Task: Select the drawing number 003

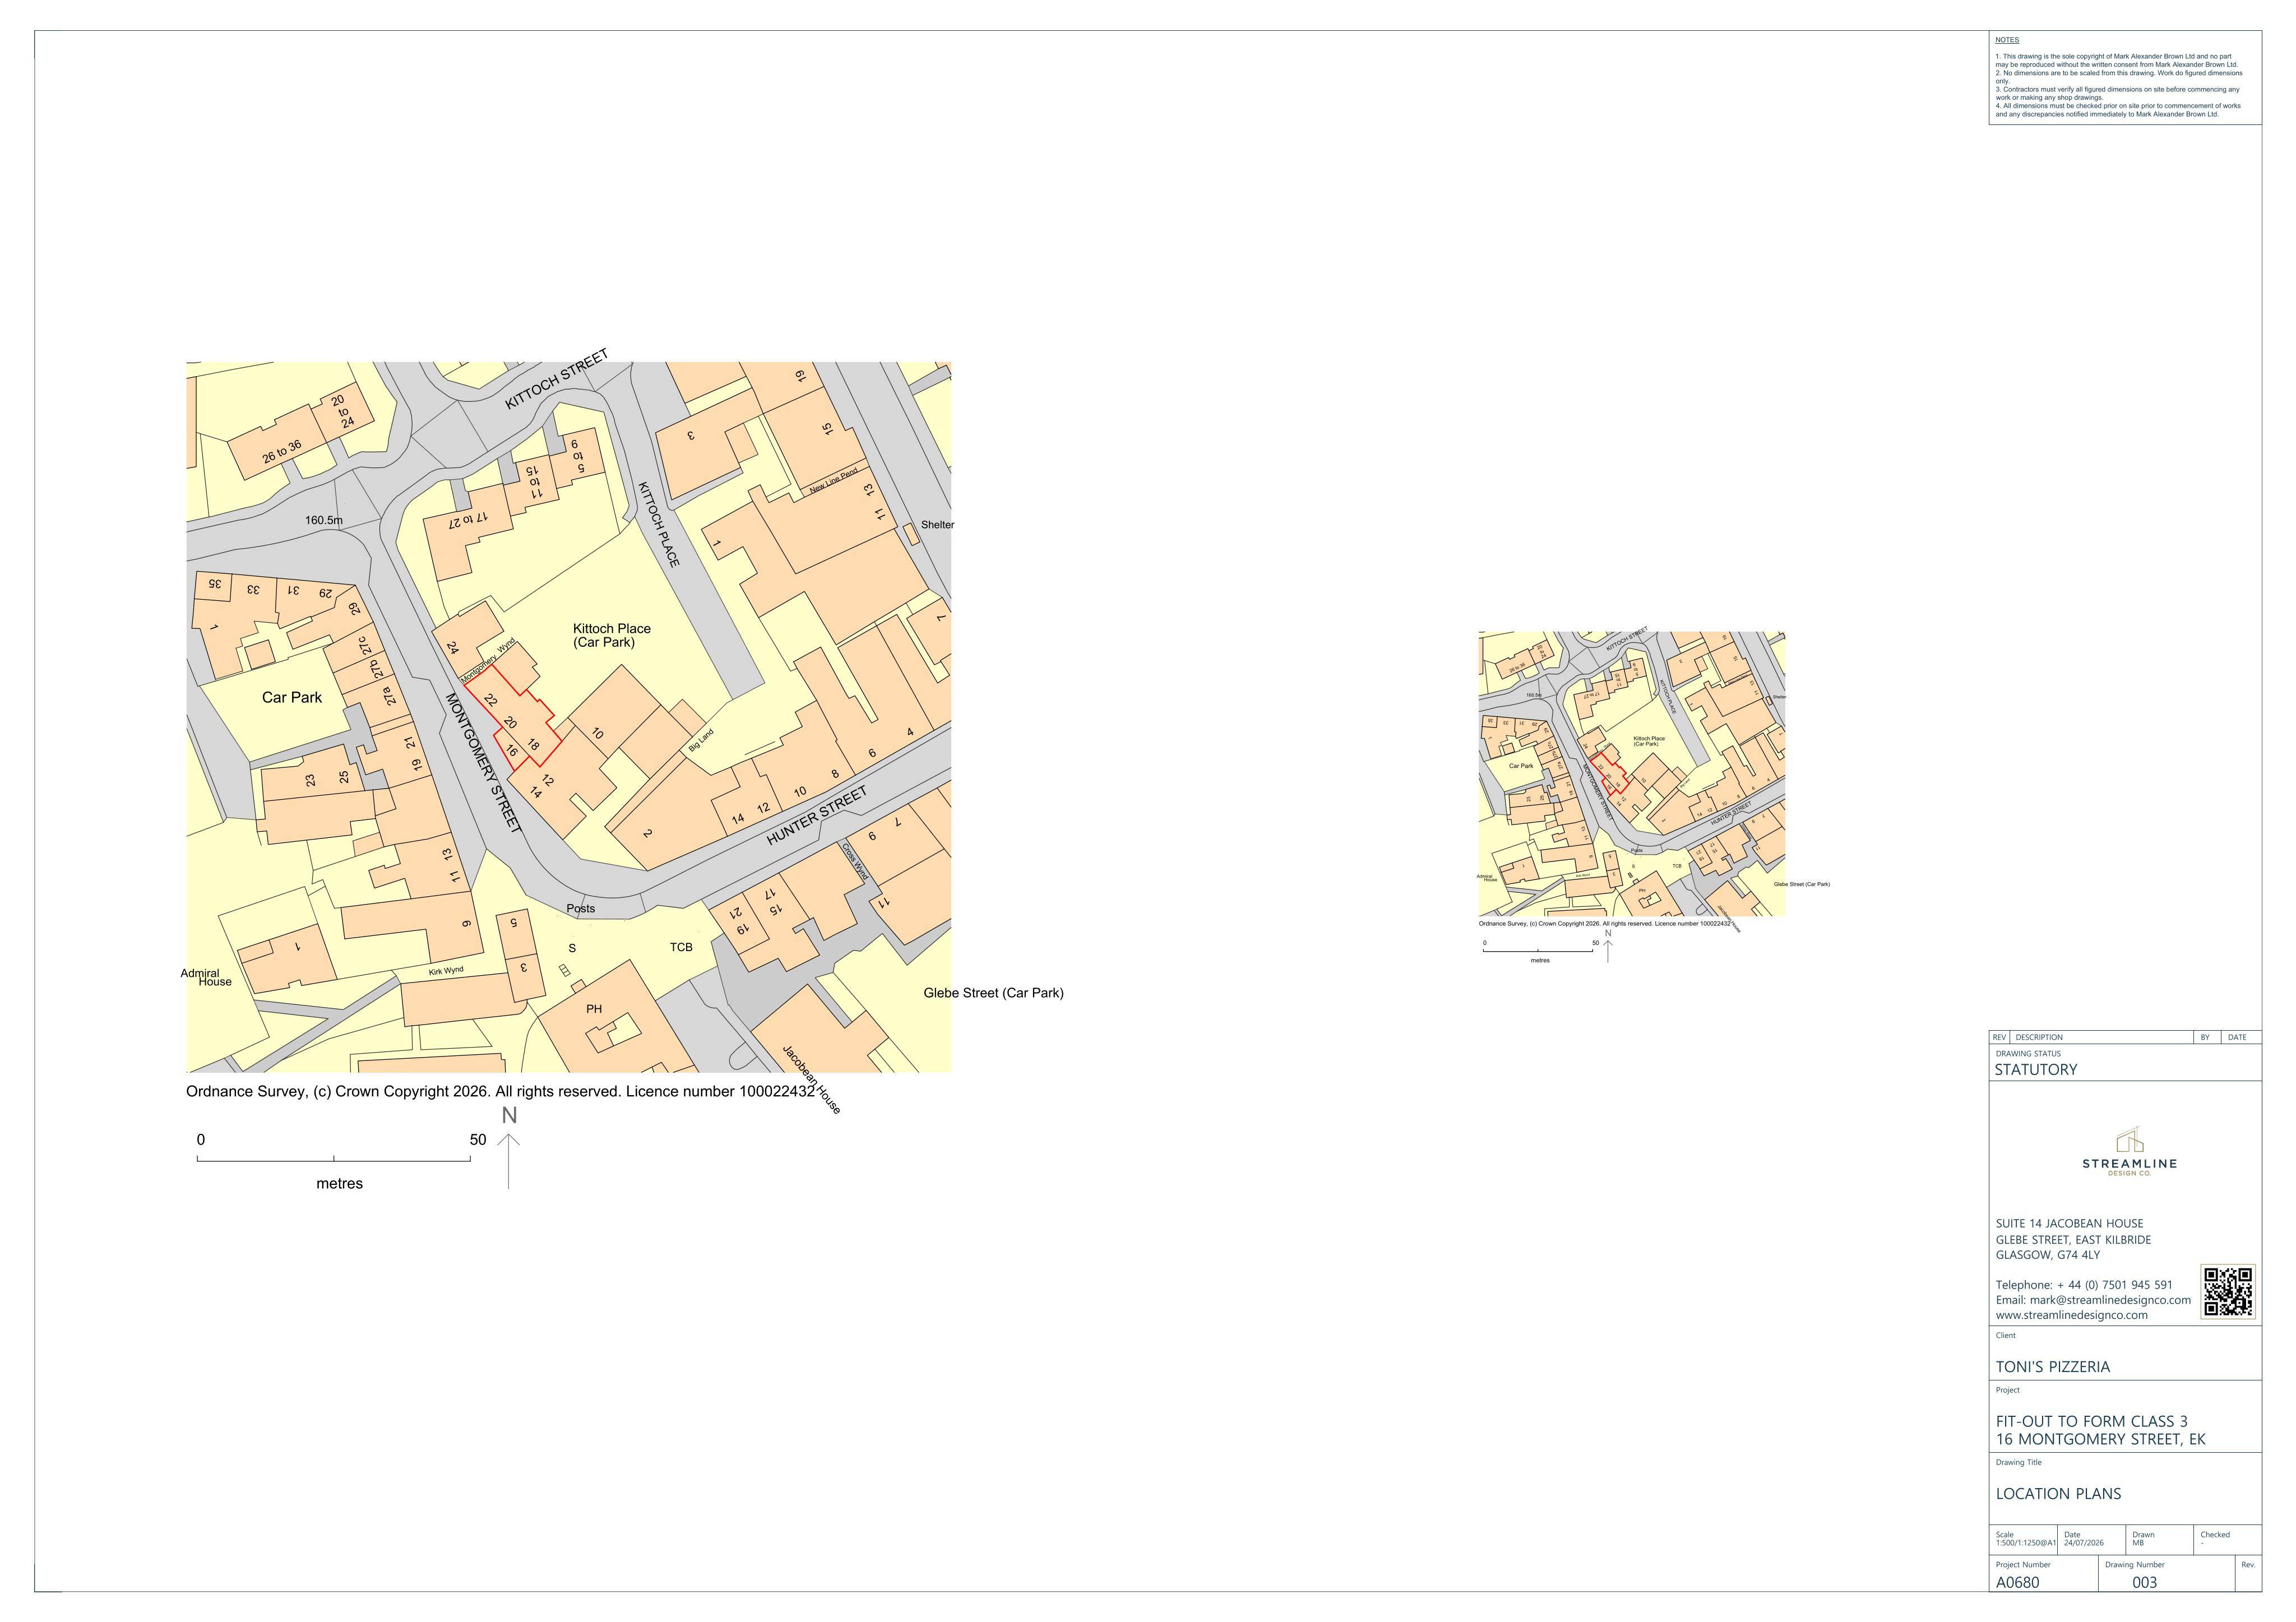Action: (2145, 1583)
